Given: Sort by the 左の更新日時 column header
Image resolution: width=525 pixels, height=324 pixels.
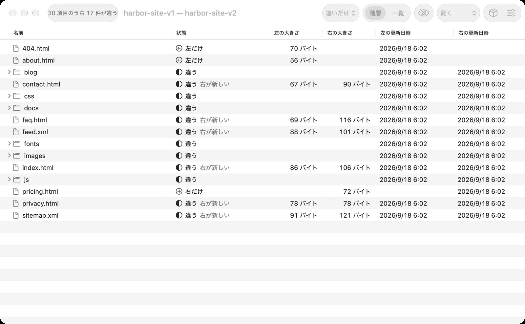Looking at the screenshot, I should (x=395, y=33).
